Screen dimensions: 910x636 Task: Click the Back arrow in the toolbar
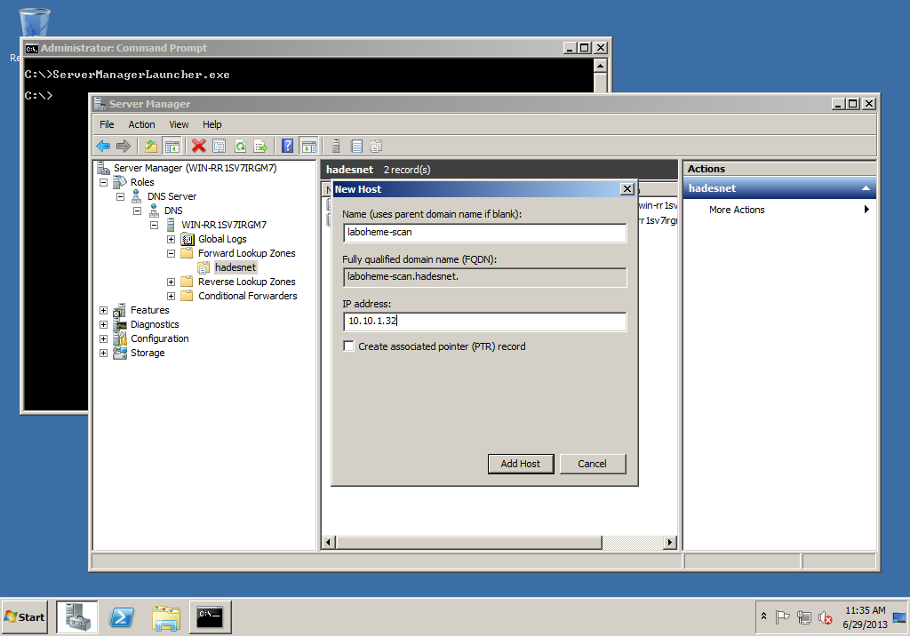[x=103, y=147]
